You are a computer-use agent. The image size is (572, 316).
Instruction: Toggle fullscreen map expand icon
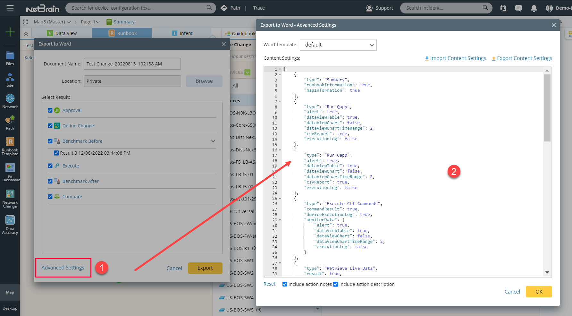tap(25, 22)
